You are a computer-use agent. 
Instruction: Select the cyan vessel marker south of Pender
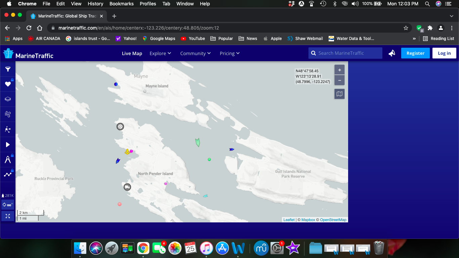point(205,196)
